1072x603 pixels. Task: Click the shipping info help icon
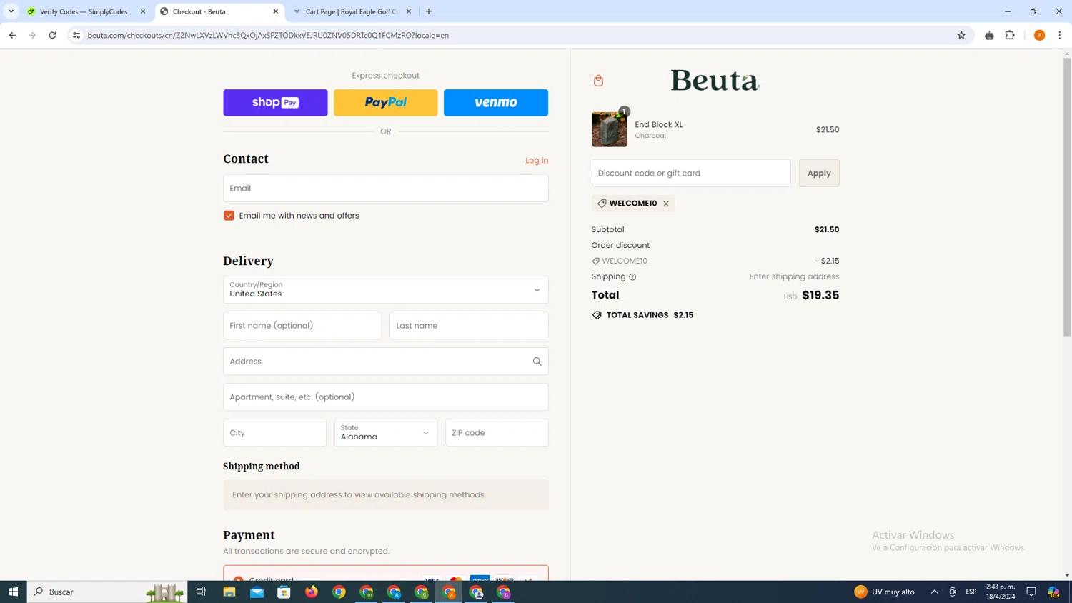[x=632, y=277]
